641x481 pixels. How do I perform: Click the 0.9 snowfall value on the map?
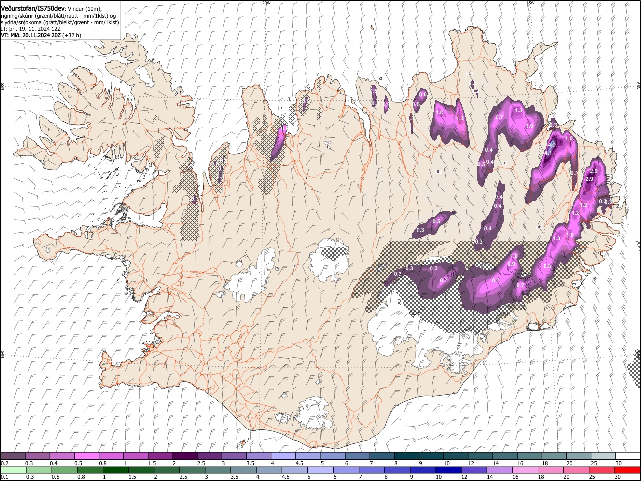point(511,264)
